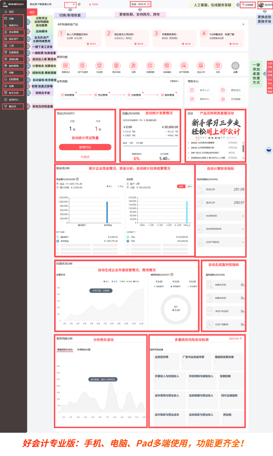Click 刷新数据 side button
The height and width of the screenshot is (456, 273).
click(x=270, y=90)
